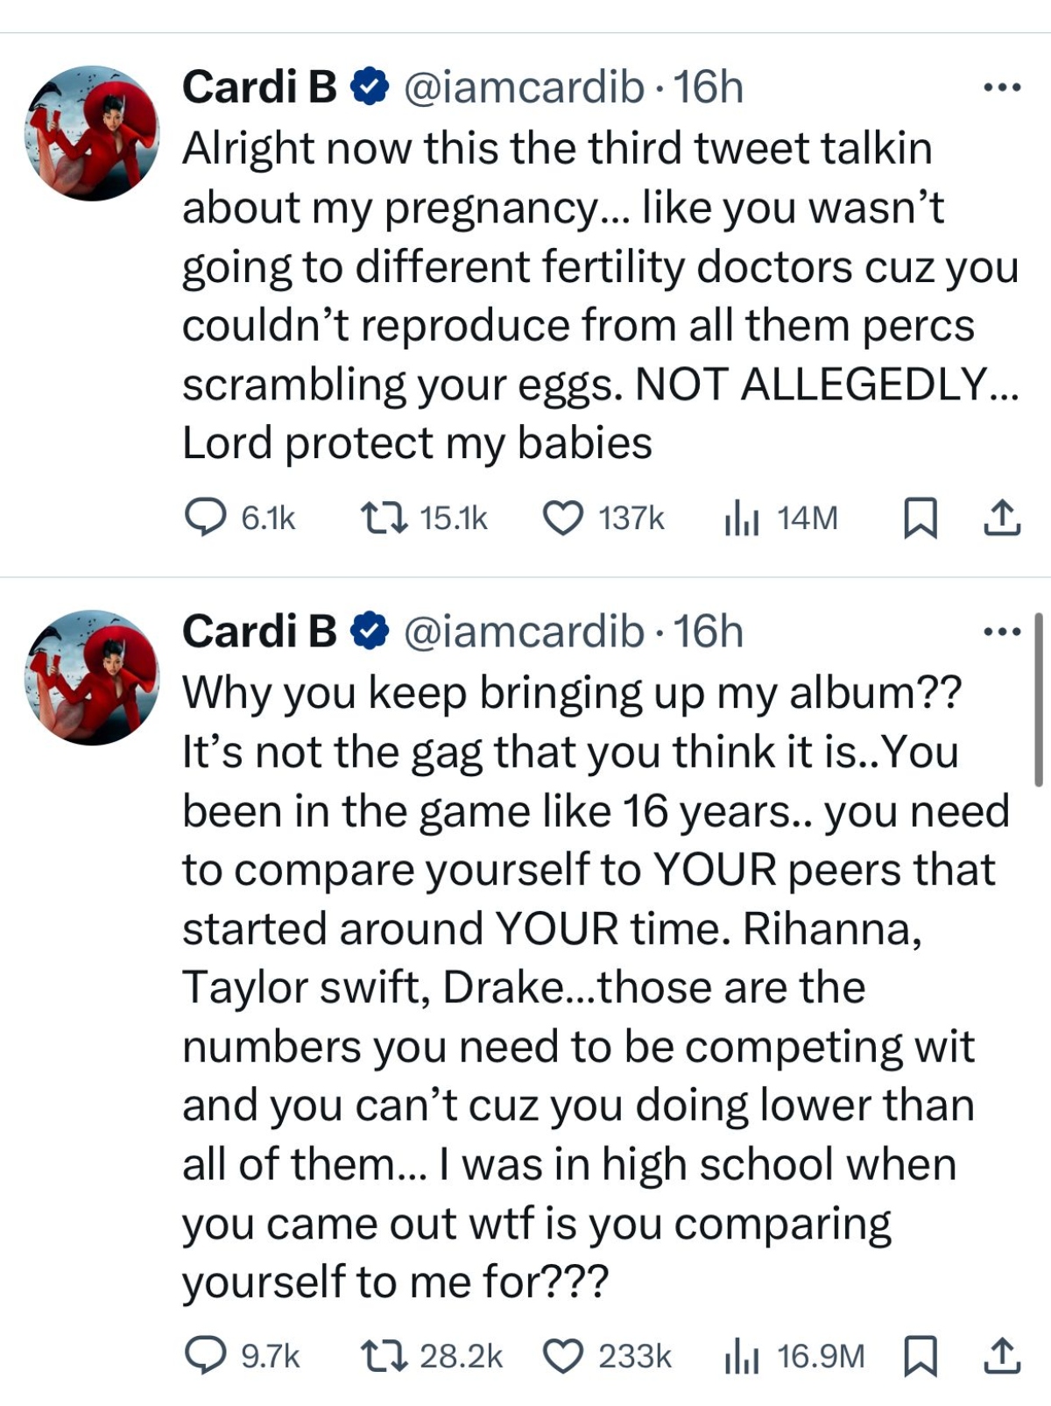Reply to the album tweet
1051x1406 pixels.
tap(208, 1357)
